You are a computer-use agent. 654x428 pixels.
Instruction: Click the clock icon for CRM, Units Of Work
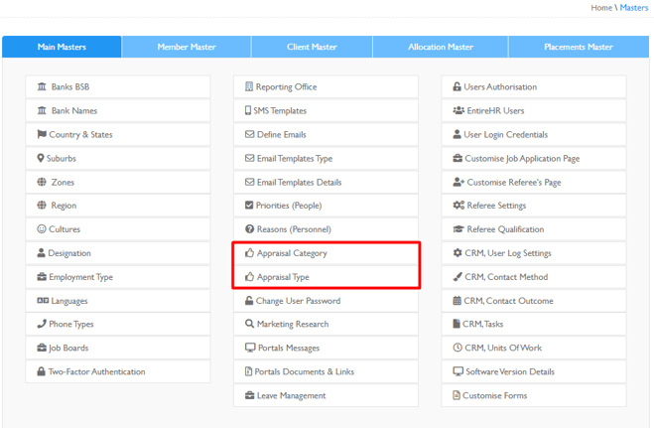click(458, 348)
